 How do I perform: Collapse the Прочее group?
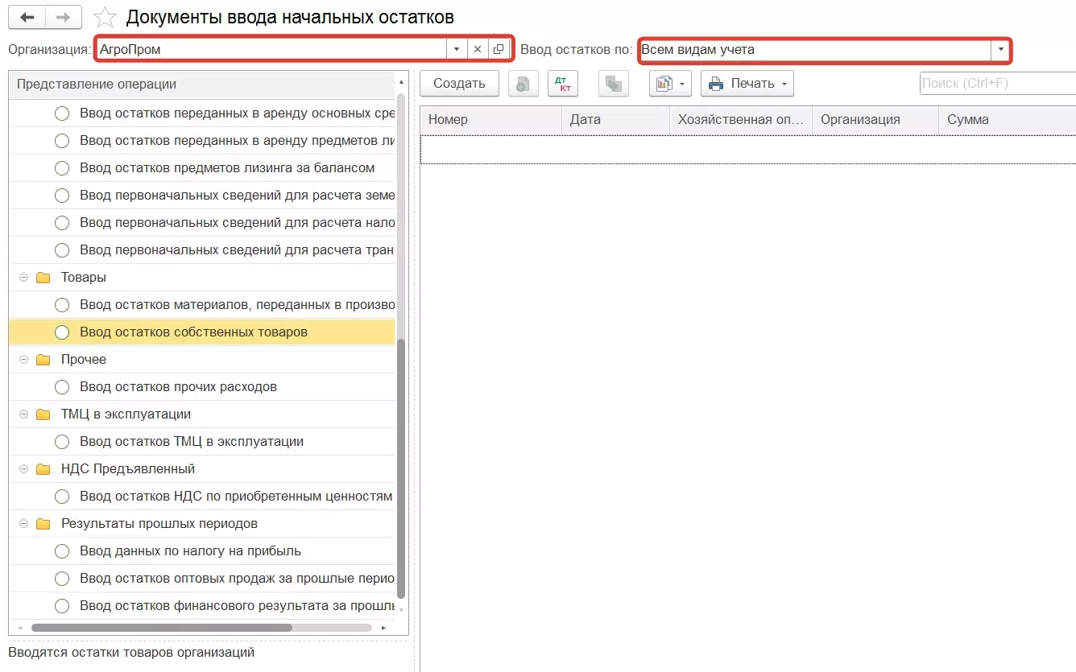23,360
